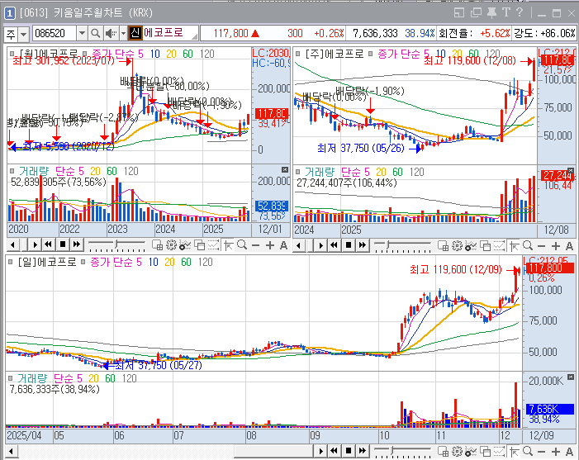Toggle monthly 거래량 volume legend marker

12,171
